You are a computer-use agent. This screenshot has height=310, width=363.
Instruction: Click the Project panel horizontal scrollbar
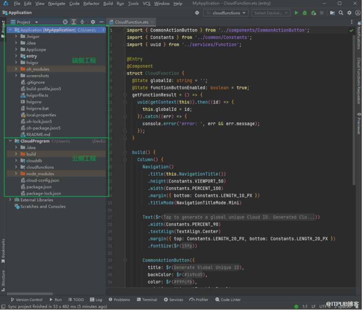pos(30,294)
